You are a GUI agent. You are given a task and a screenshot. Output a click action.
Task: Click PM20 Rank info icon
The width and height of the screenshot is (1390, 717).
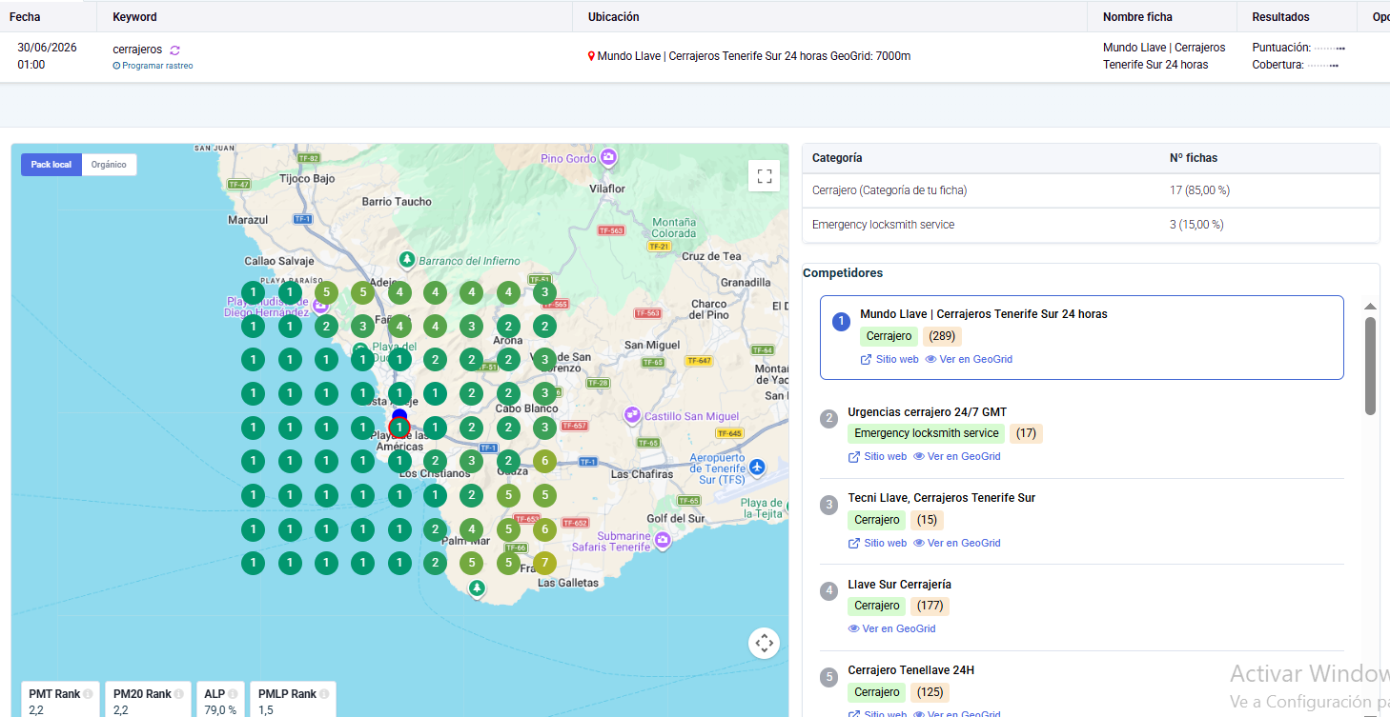(x=179, y=694)
